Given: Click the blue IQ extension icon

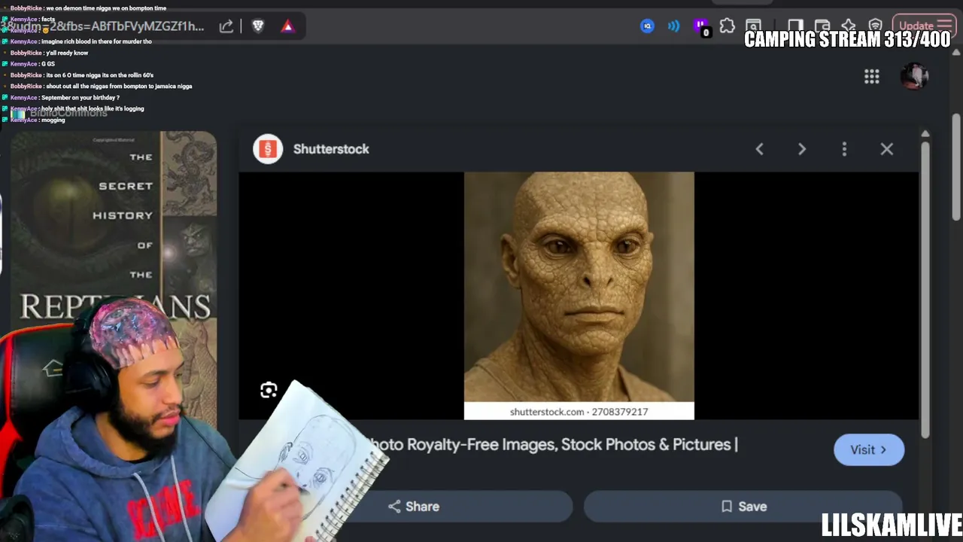Looking at the screenshot, I should [647, 26].
